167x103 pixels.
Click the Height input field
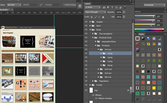(56, 5)
